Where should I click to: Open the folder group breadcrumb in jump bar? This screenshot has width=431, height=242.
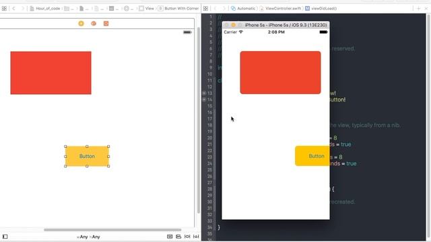click(x=69, y=9)
